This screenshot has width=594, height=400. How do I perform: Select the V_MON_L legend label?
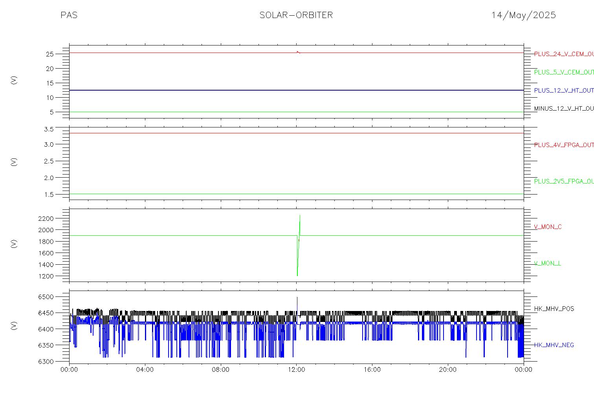(x=547, y=264)
